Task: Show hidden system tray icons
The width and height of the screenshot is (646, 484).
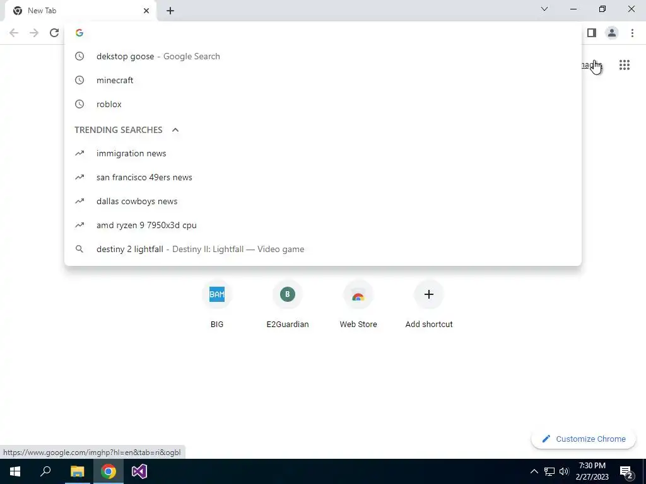Action: click(534, 471)
